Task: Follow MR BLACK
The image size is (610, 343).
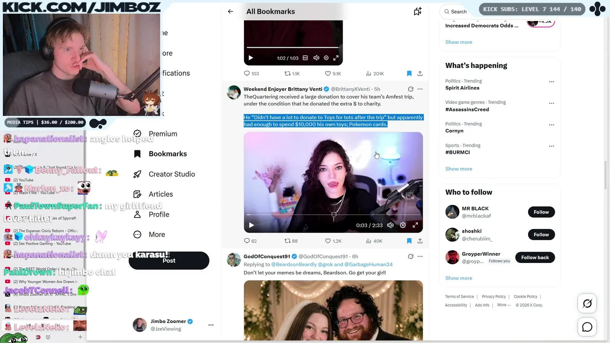Action: [x=541, y=212]
